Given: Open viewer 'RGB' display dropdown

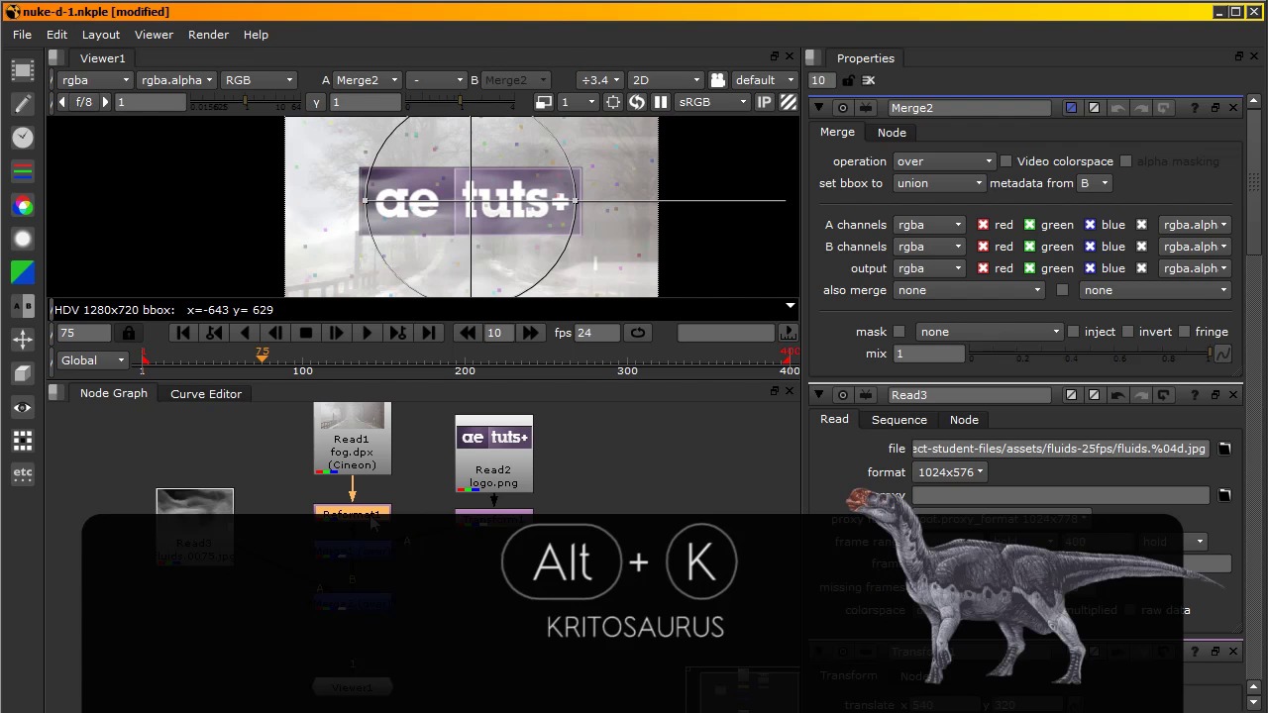Looking at the screenshot, I should coord(259,80).
